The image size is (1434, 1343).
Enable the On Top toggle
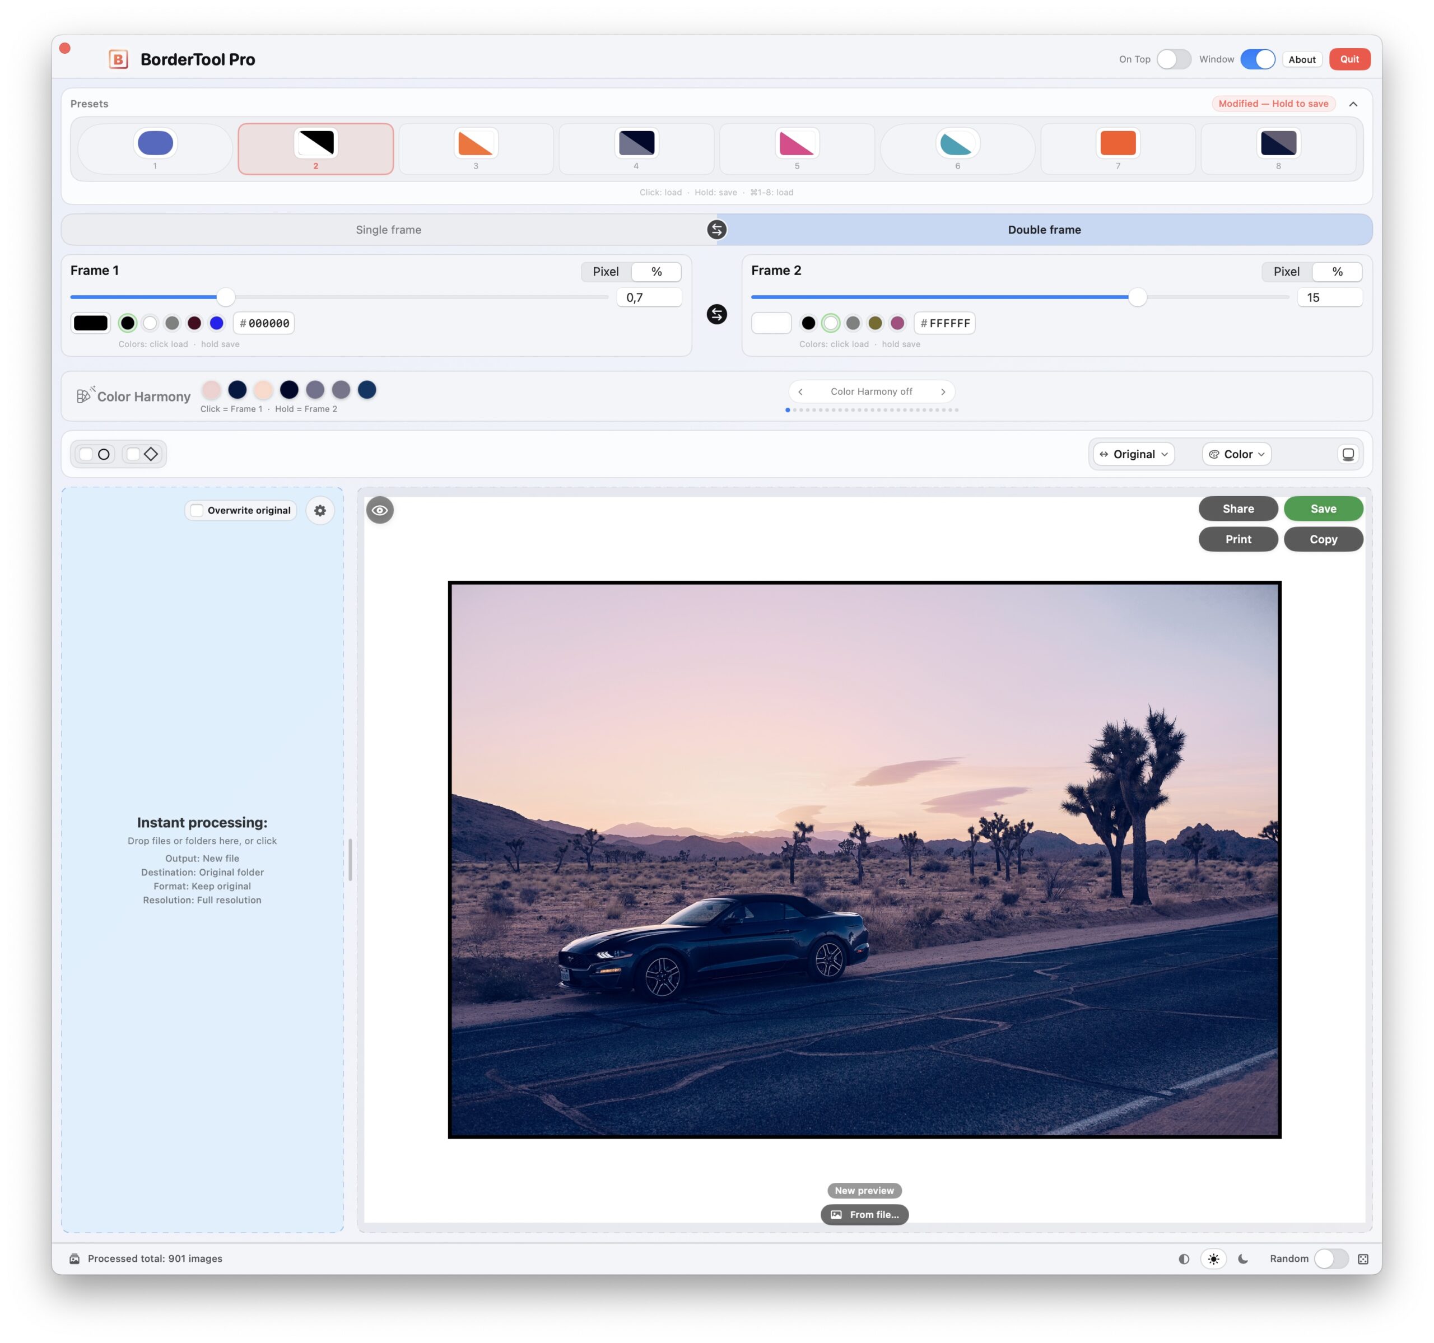(x=1174, y=59)
